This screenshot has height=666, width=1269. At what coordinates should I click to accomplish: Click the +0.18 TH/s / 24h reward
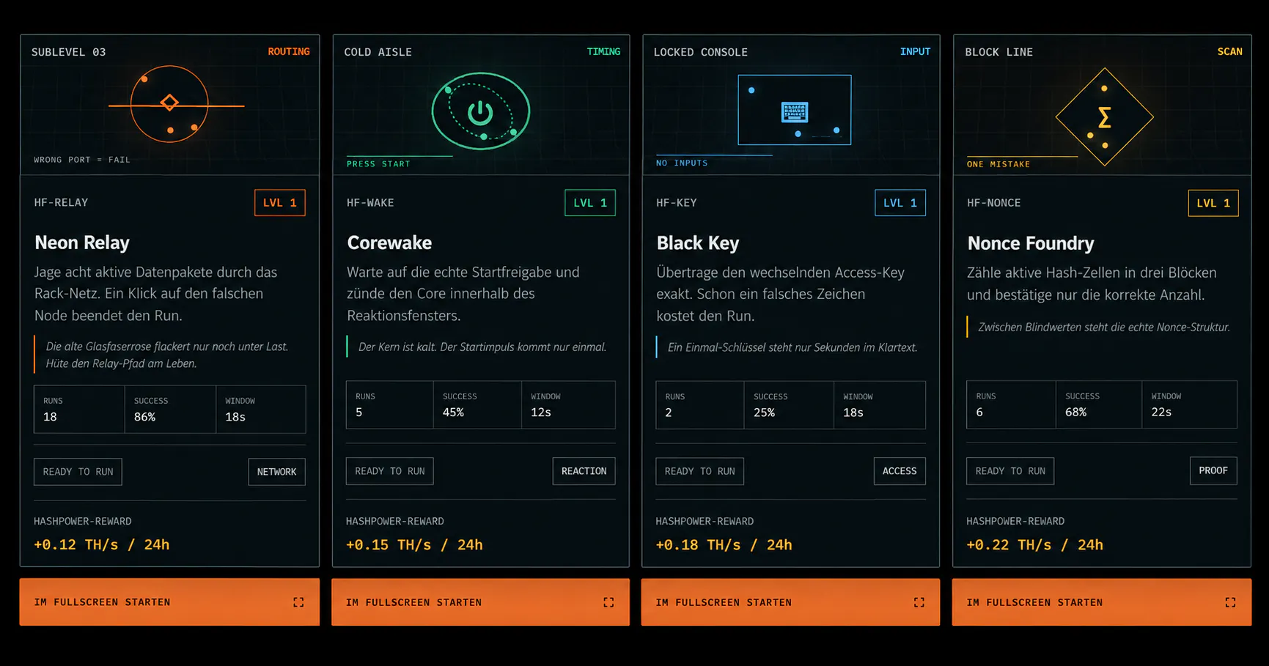point(724,545)
